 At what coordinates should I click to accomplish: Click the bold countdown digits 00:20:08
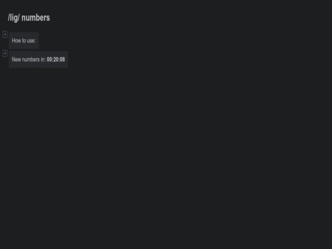(56, 60)
